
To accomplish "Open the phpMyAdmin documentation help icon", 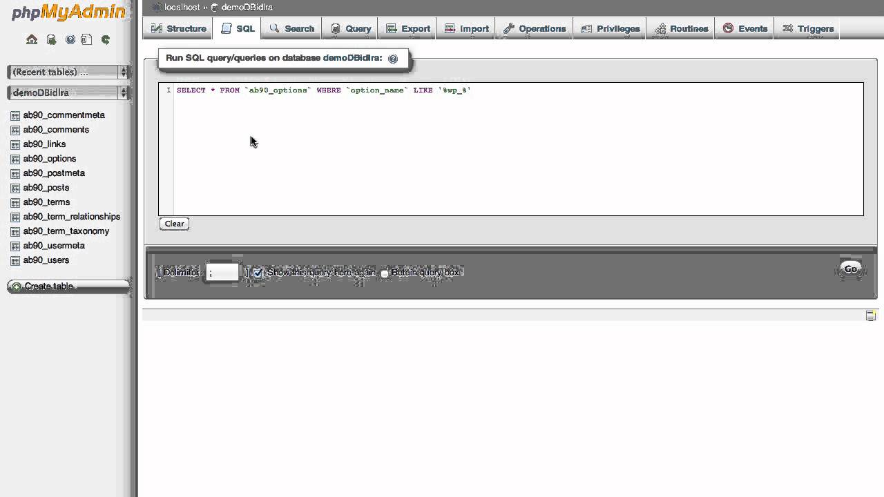I will 70,39.
